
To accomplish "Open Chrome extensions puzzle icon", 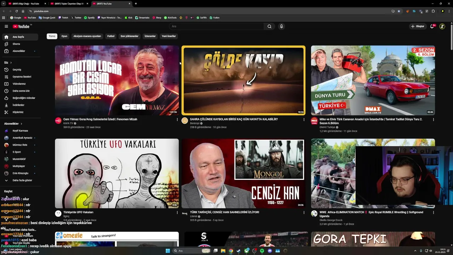I will point(433,11).
